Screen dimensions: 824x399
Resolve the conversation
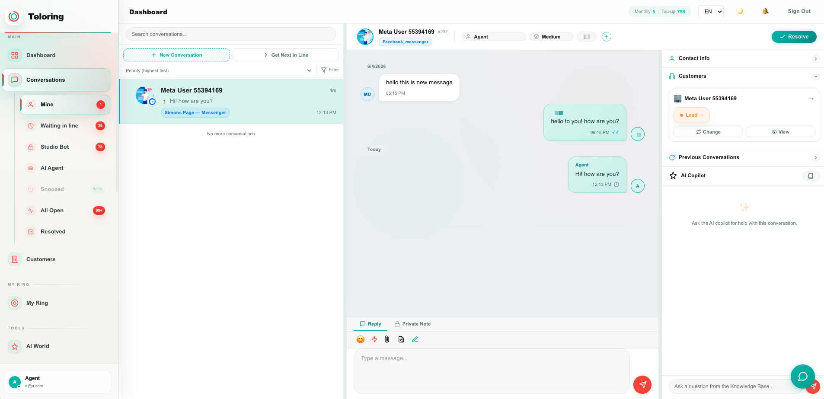point(794,37)
